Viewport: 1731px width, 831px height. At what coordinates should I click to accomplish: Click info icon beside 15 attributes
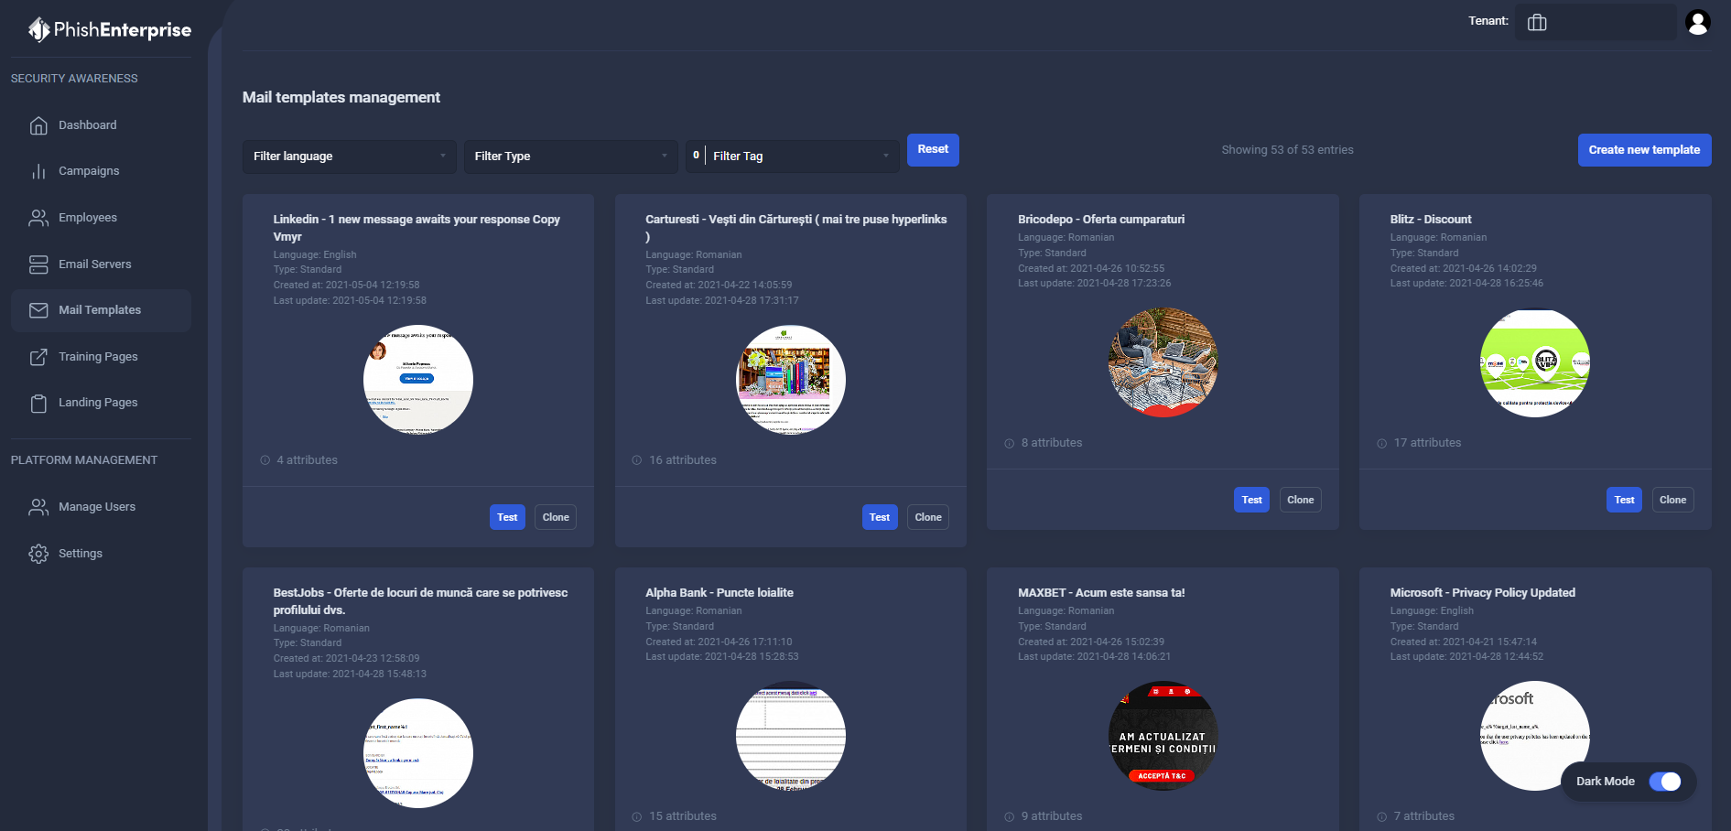pos(637,816)
